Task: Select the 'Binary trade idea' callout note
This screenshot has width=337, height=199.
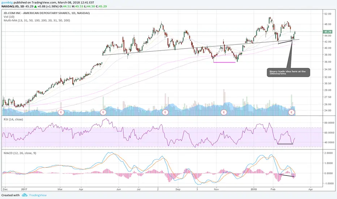Action: 289,72
